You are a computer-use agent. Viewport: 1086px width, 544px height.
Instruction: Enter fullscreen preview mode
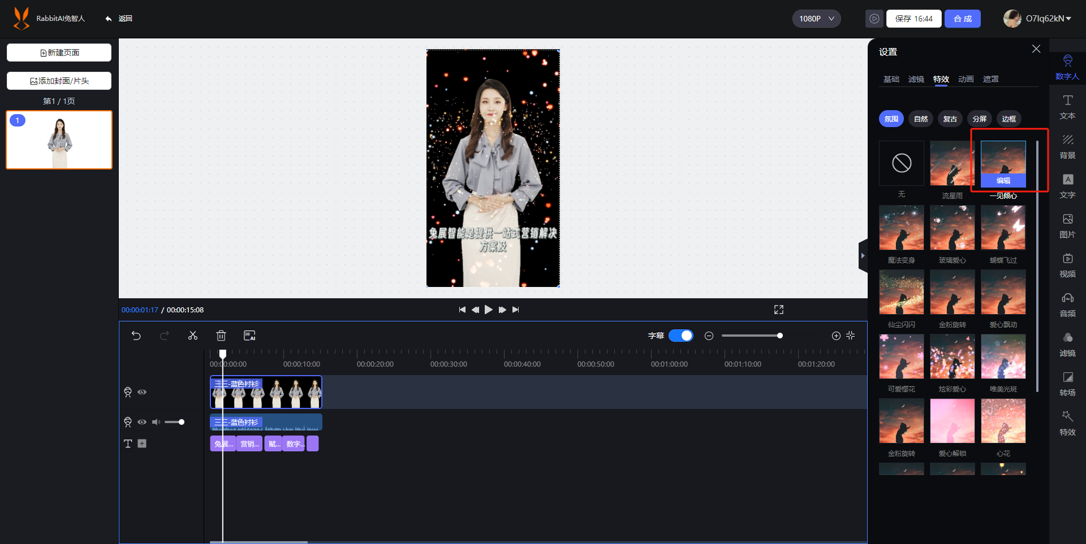(x=779, y=310)
